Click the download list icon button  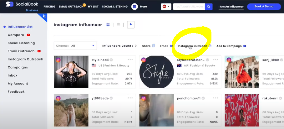click(131, 25)
